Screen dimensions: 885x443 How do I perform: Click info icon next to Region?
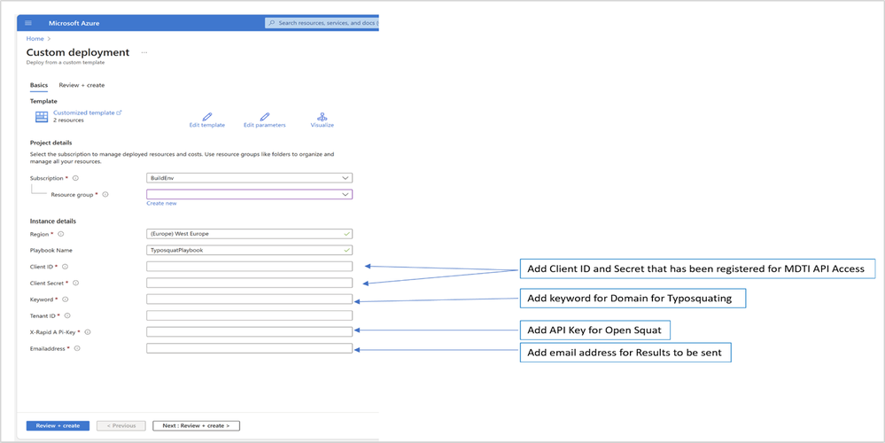[61, 234]
